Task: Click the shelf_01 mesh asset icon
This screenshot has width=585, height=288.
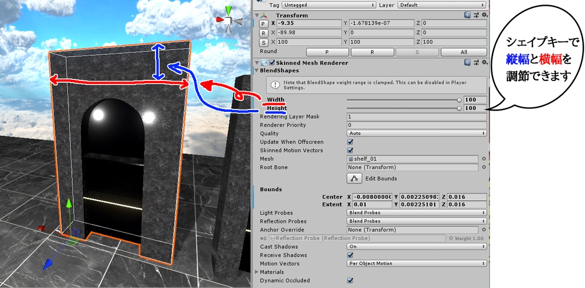Action: point(351,159)
